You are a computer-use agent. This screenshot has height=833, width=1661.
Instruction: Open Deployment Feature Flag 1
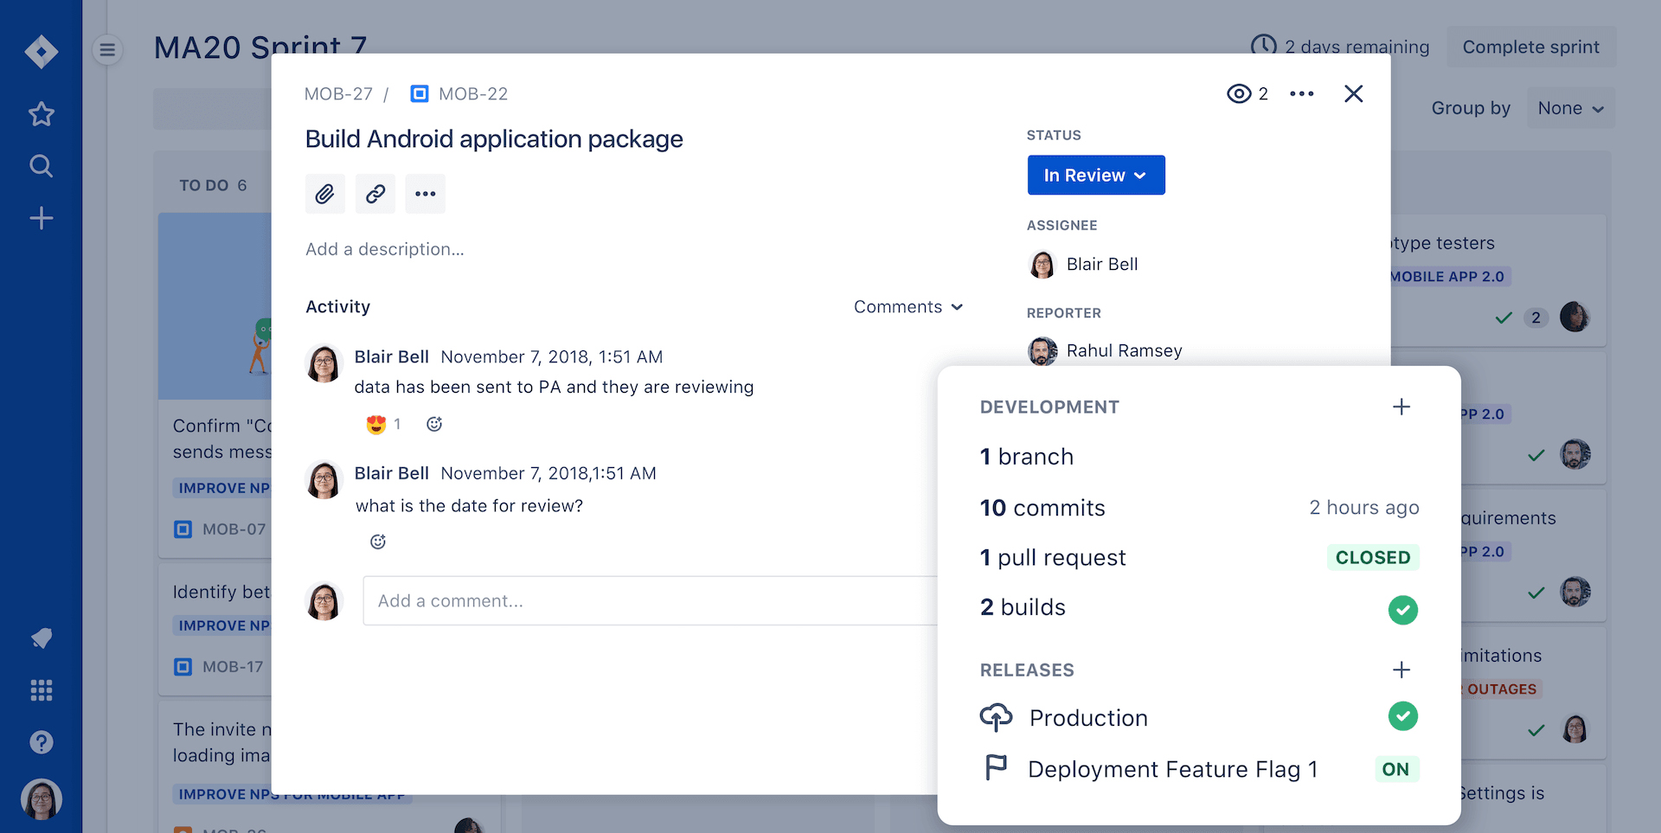pos(1173,769)
